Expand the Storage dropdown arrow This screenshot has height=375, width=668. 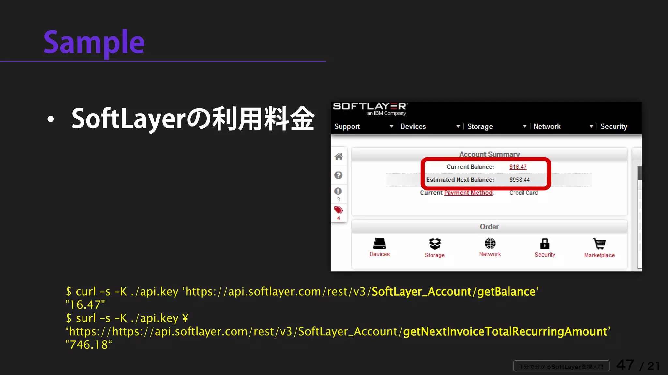coord(524,126)
